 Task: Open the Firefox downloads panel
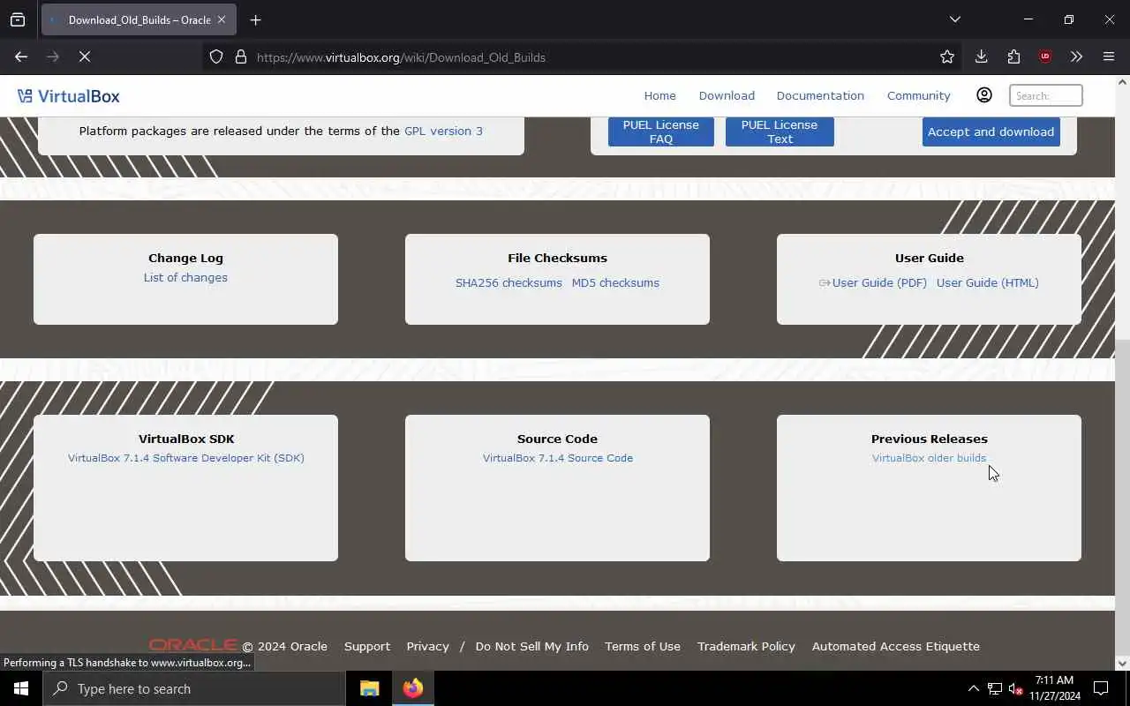point(981,56)
